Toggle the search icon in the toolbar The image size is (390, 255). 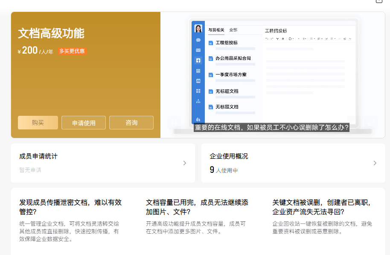click(344, 39)
